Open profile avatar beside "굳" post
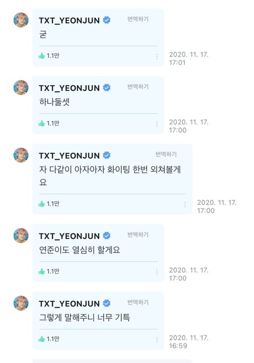This screenshot has width=254, height=363. (x=21, y=20)
